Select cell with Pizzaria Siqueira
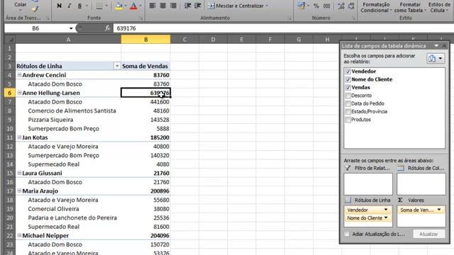454x255 pixels. click(x=68, y=120)
